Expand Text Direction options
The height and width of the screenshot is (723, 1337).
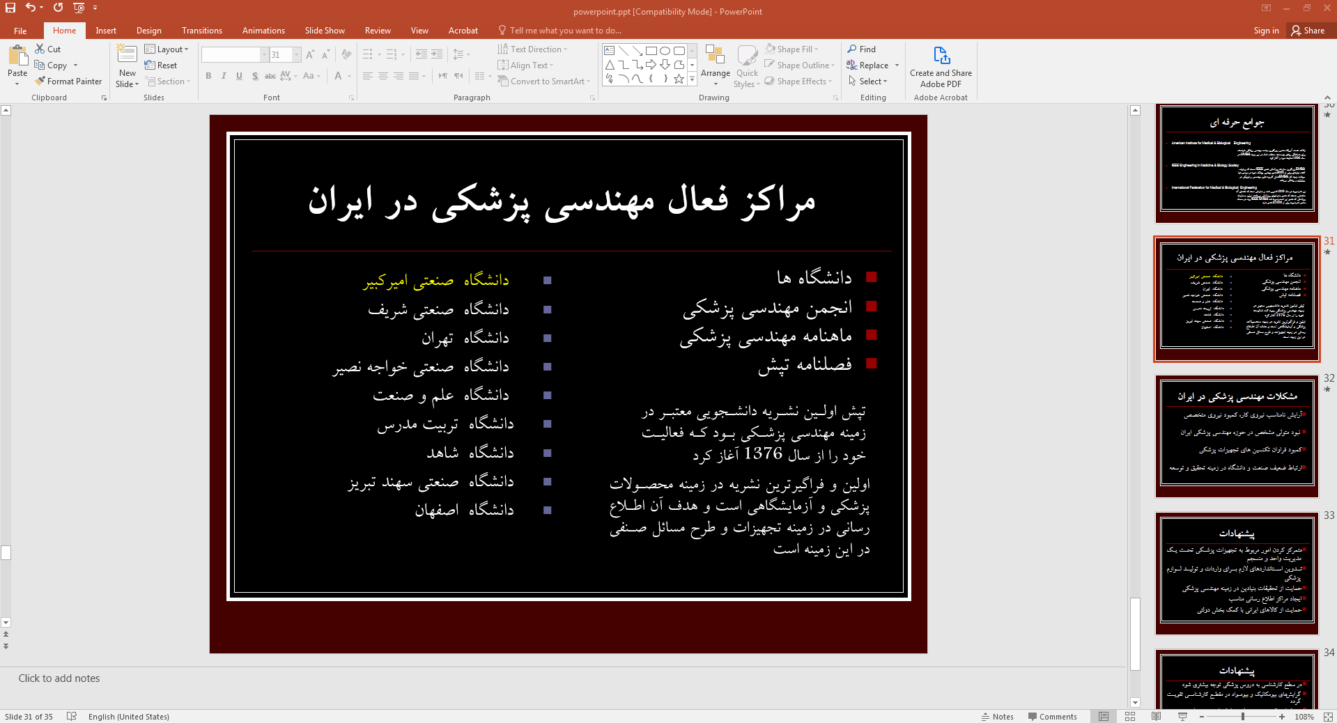point(533,49)
